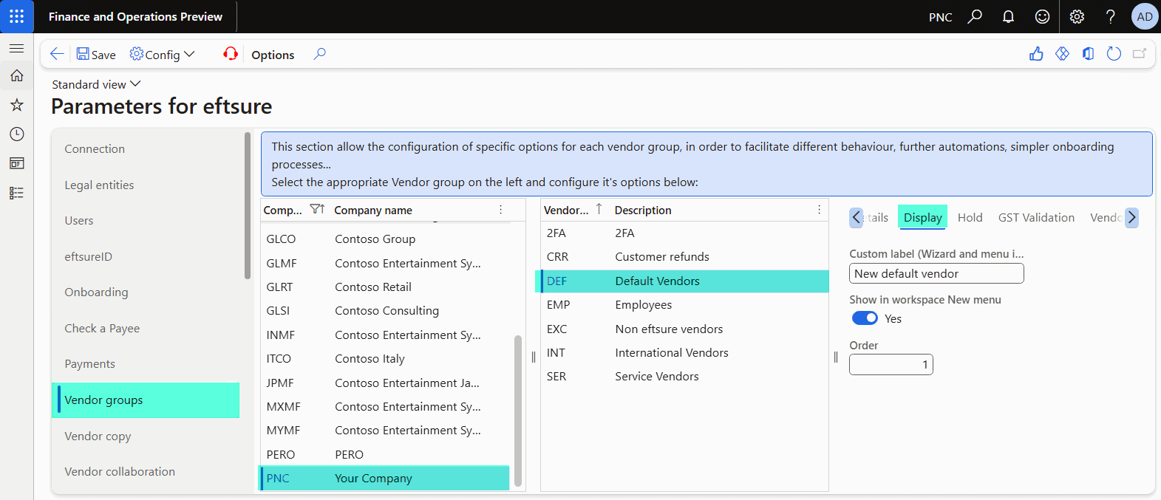
Task: Click the thumbs up icon
Action: [1036, 54]
